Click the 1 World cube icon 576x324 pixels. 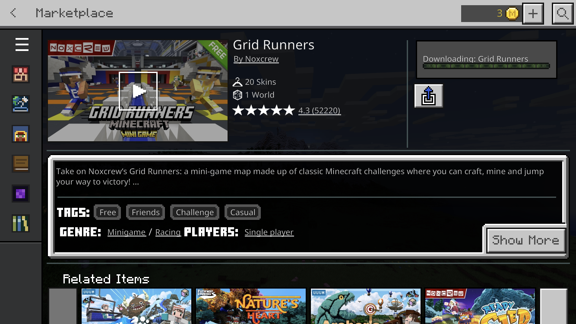pos(237,95)
